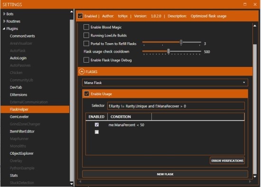The width and height of the screenshot is (261, 187).
Task: Select the disabled MapRunner plugin
Action: (19, 139)
